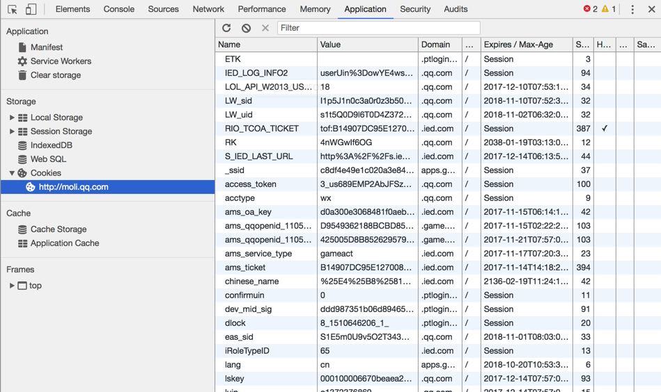
Task: Click the IndexedDB database icon
Action: pos(22,145)
